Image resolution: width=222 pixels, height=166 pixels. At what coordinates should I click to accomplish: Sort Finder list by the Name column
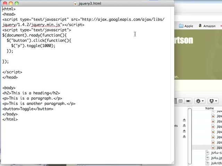click(210, 108)
